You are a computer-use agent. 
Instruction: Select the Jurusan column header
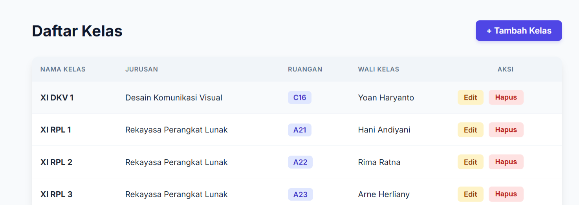[141, 69]
